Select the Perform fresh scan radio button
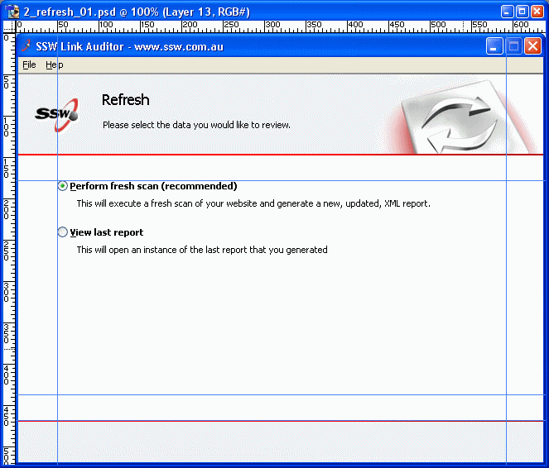 point(63,186)
